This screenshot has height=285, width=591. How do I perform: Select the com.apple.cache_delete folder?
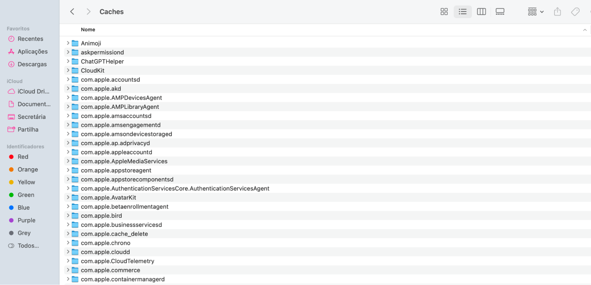pos(114,234)
